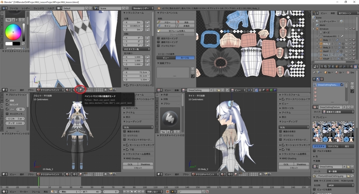Toggle the Armature visibility eye in outliner

(x=346, y=29)
